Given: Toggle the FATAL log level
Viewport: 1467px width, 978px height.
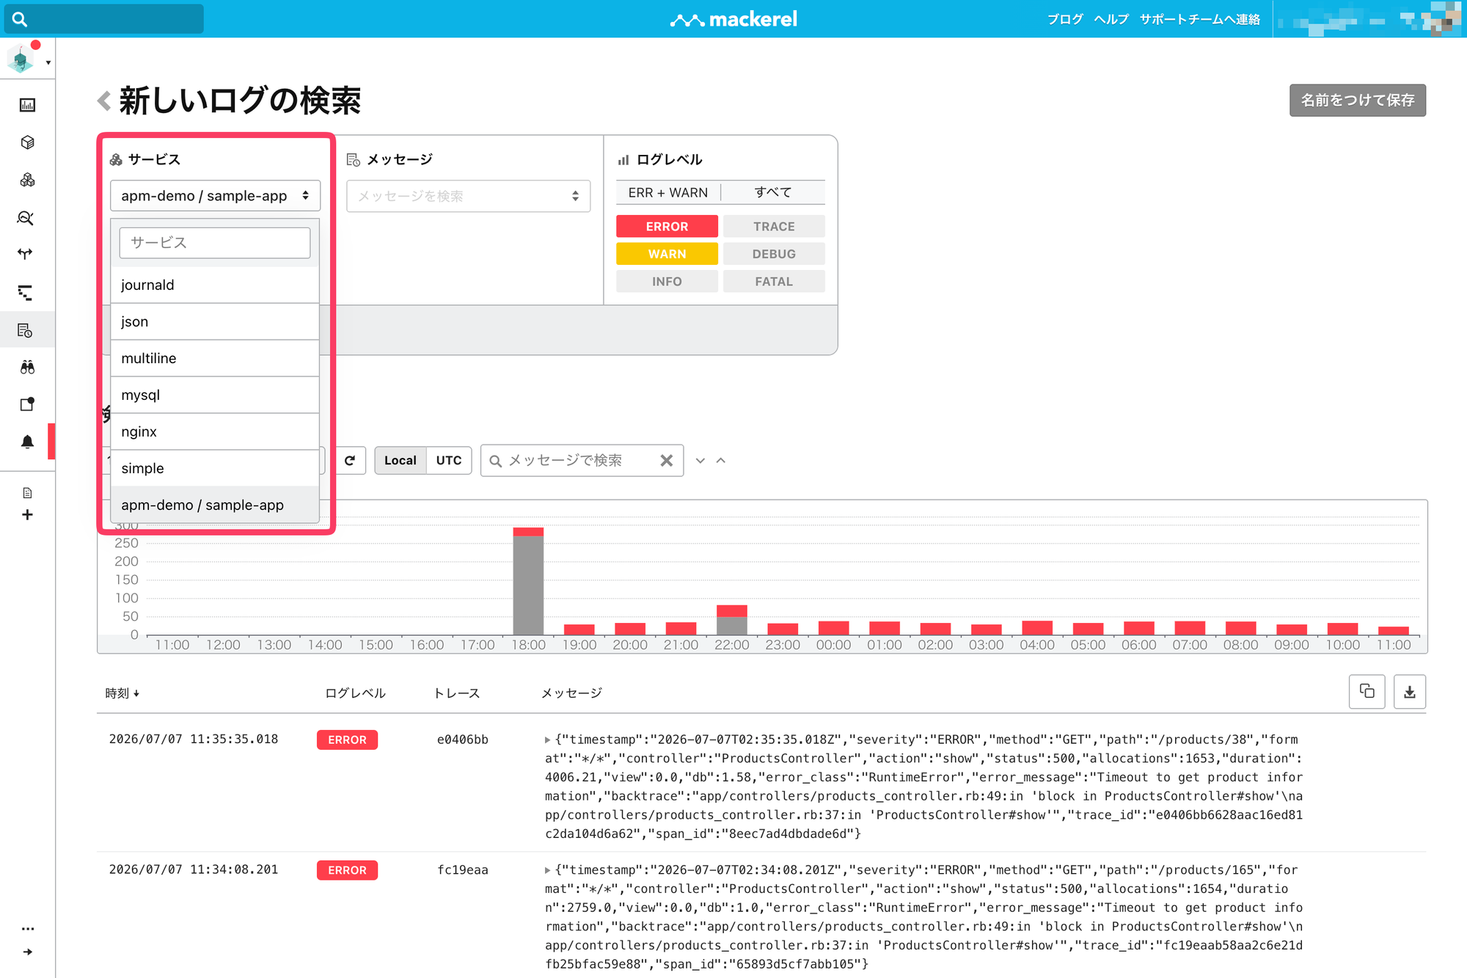Looking at the screenshot, I should 774,281.
